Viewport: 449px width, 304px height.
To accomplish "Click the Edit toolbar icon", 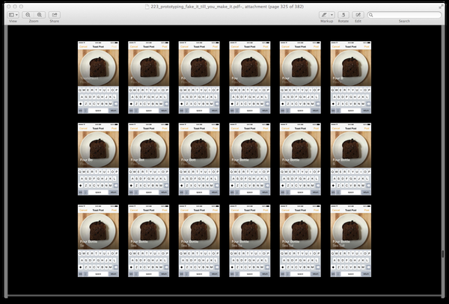I will pos(358,15).
